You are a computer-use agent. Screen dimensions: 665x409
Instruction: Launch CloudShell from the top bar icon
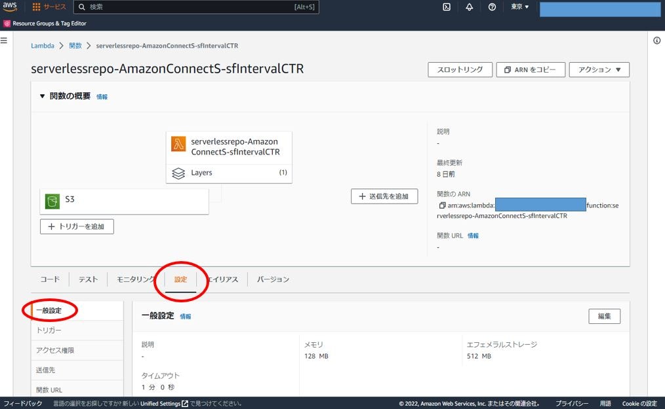(x=447, y=7)
